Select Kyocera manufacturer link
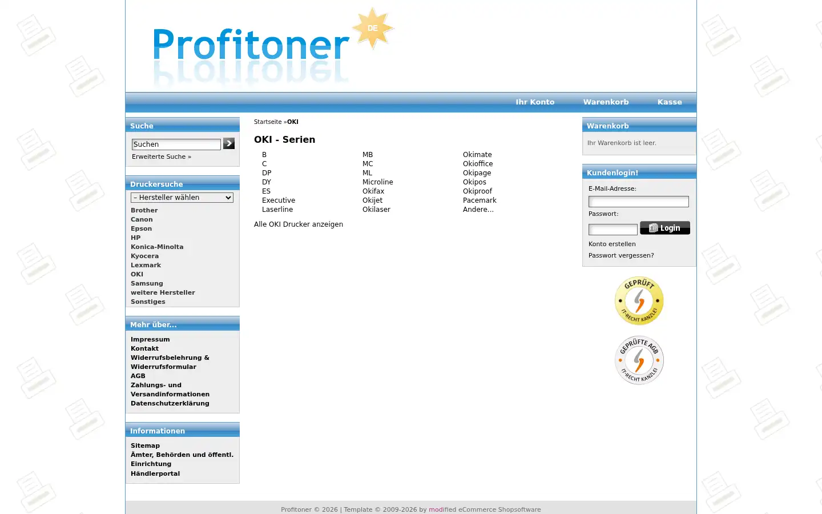The height and width of the screenshot is (514, 822). point(144,256)
